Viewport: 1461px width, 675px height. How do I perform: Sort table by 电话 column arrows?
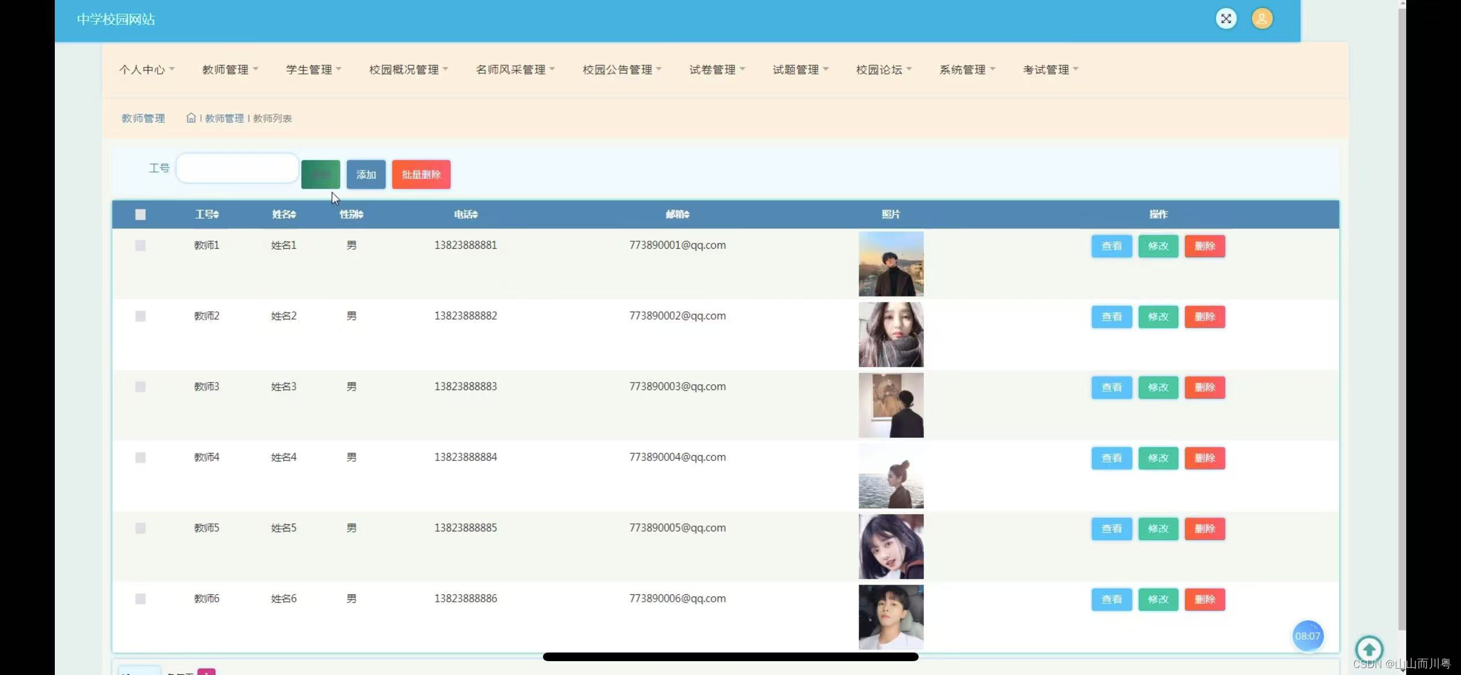point(475,215)
